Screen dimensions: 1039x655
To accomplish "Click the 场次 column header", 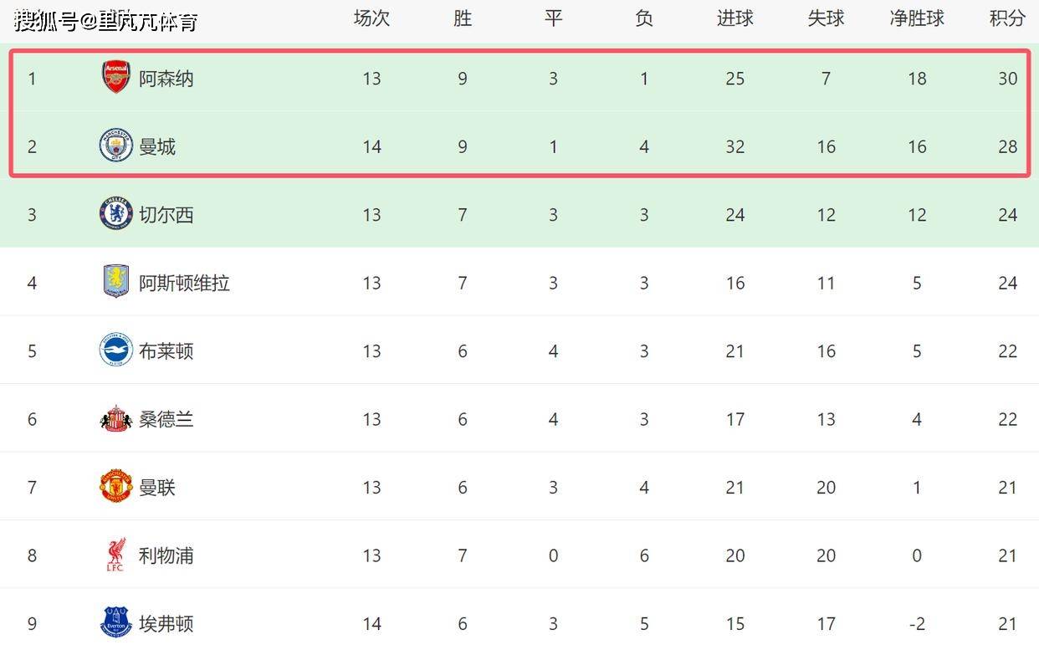I will (x=371, y=18).
